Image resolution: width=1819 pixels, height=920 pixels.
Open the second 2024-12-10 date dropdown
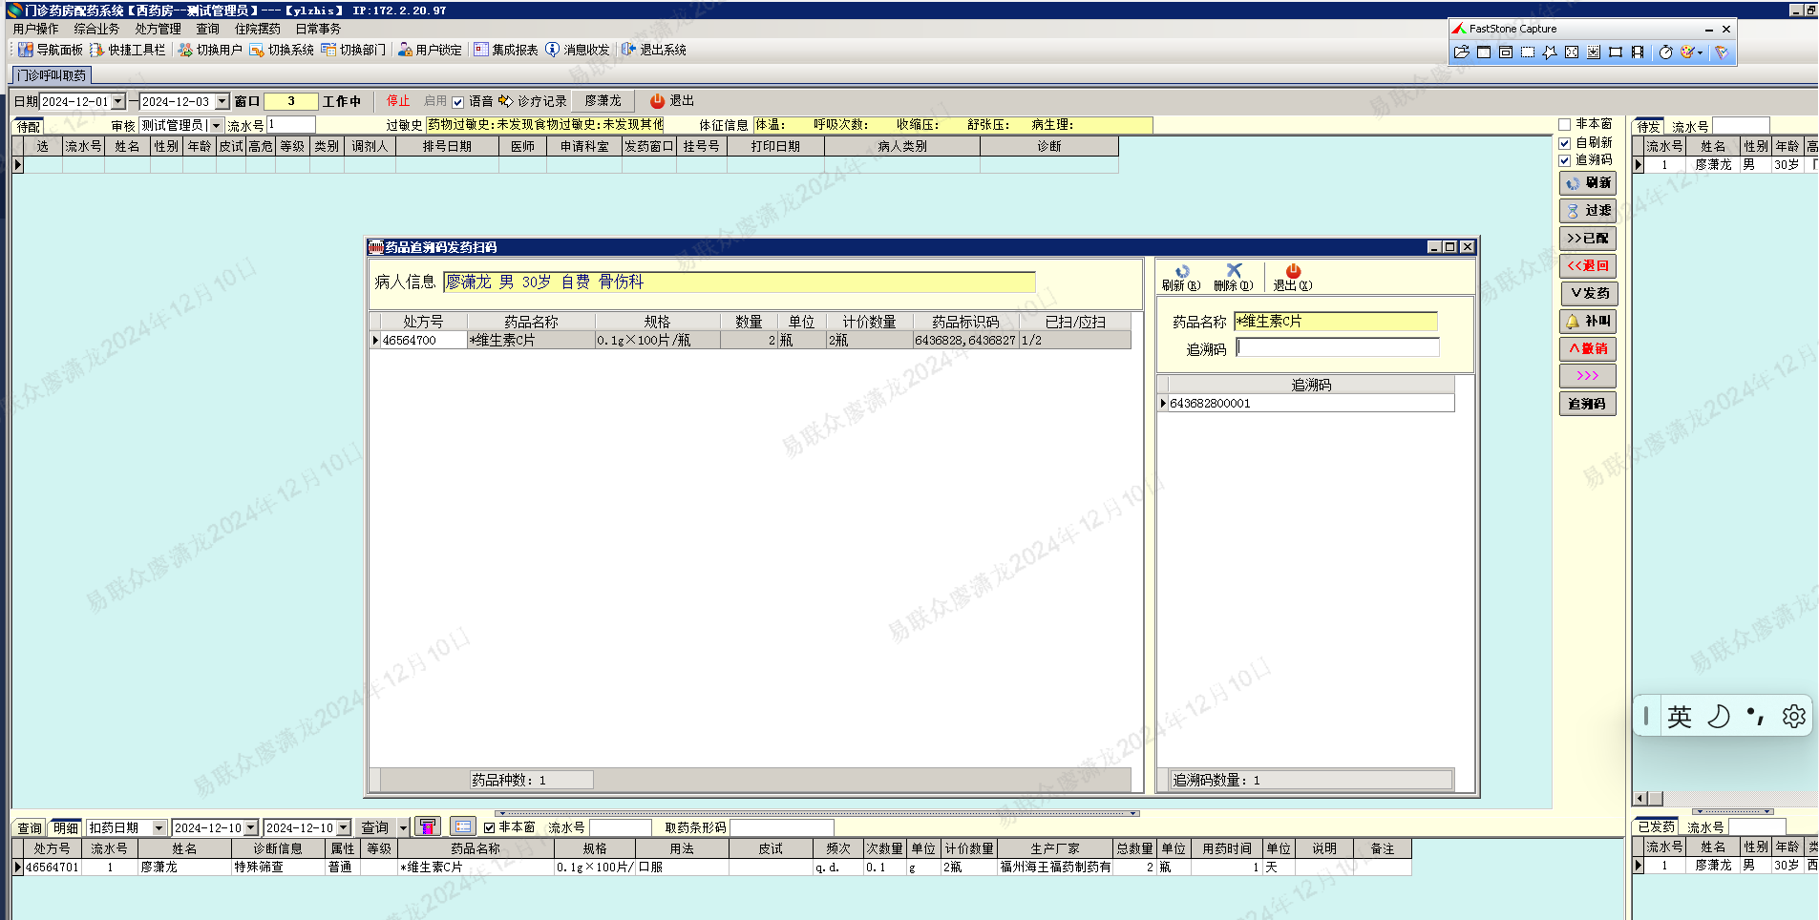tap(343, 827)
